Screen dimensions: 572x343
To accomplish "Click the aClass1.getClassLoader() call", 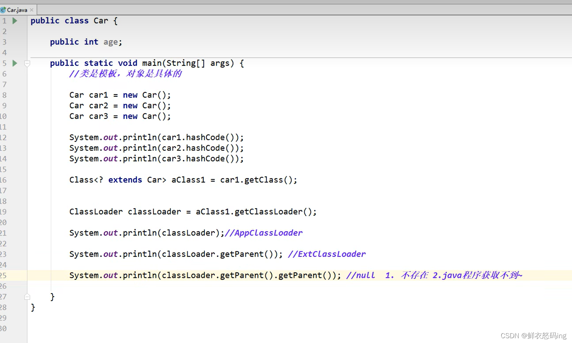I will [x=255, y=212].
